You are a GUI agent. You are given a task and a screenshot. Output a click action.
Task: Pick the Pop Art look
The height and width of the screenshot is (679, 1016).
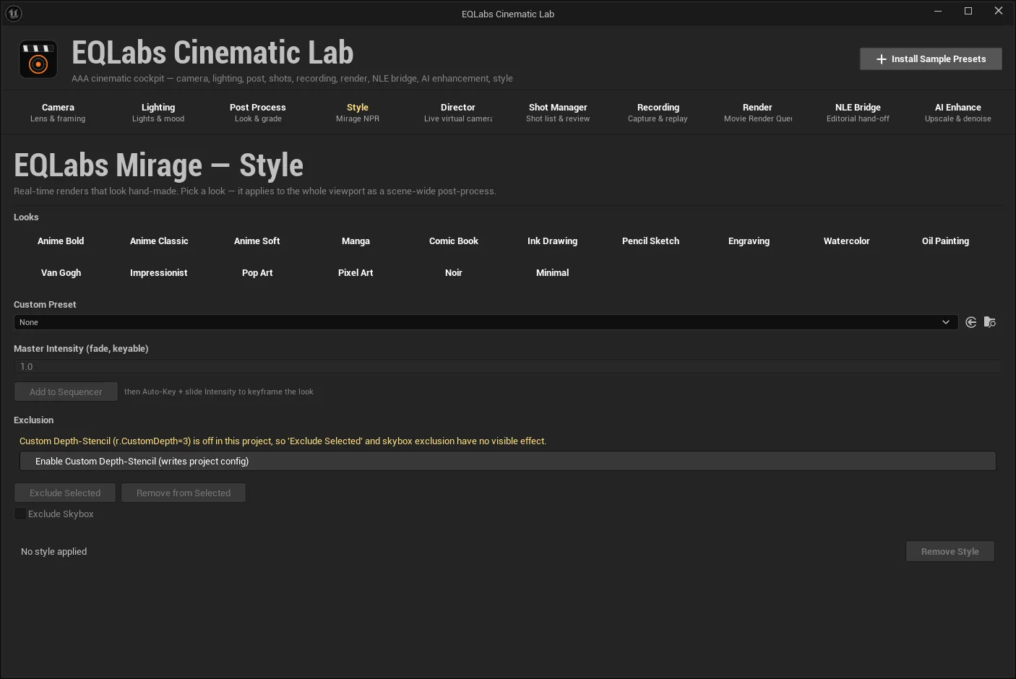pyautogui.click(x=257, y=273)
